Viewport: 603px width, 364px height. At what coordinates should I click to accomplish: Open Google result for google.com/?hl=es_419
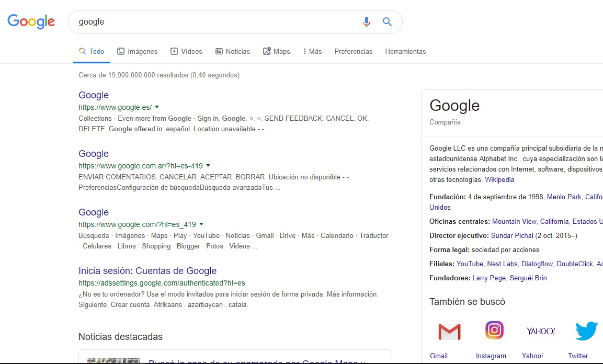(94, 212)
